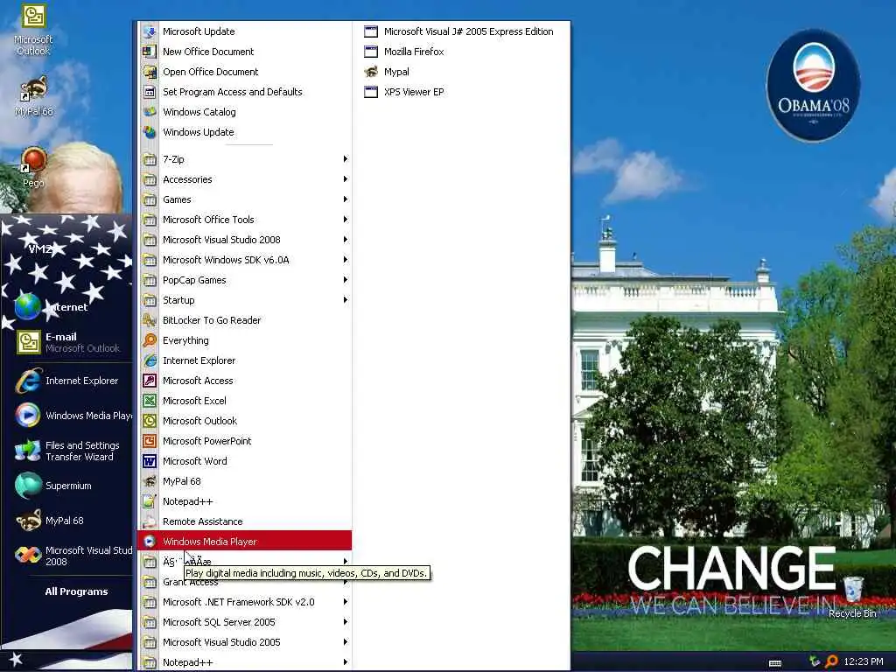This screenshot has width=896, height=672.
Task: Expand the Notepad++ folder at list bottom
Action: (x=245, y=662)
